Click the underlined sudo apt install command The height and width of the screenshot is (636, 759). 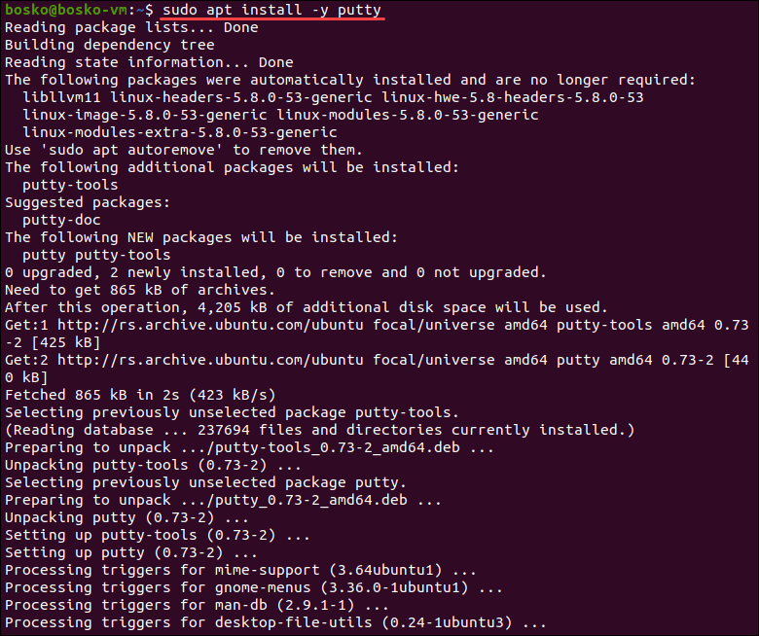[x=272, y=10]
